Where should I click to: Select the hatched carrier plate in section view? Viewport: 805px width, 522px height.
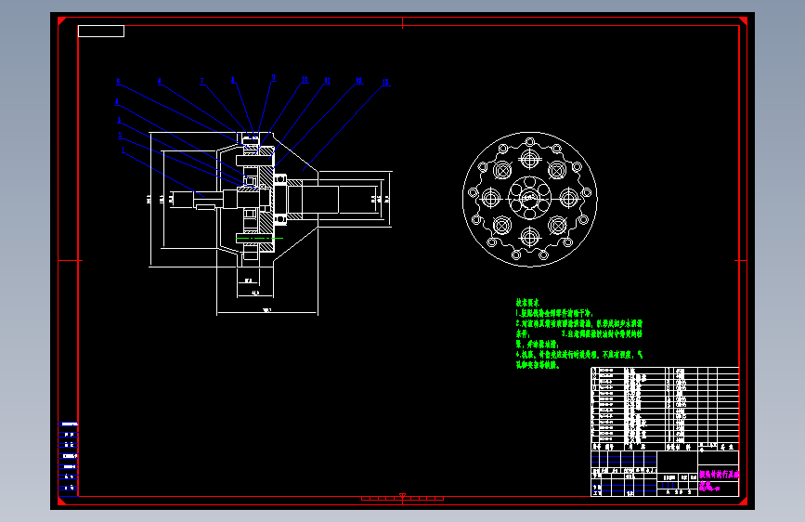coord(266,201)
